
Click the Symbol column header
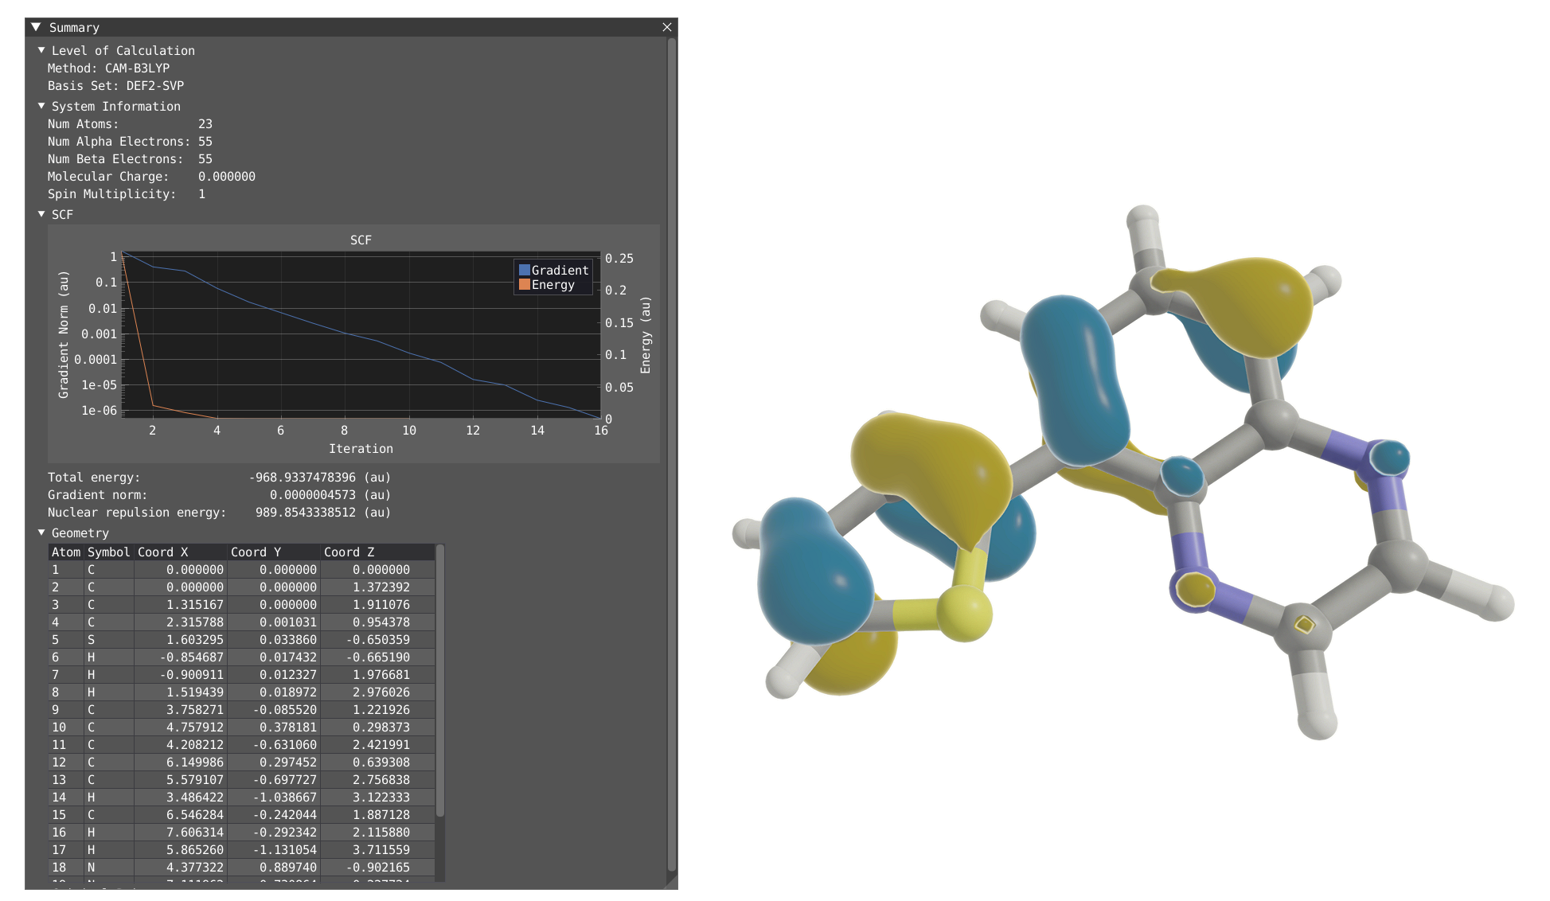(x=108, y=552)
